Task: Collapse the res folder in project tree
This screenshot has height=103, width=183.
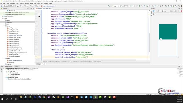Action: point(2,18)
